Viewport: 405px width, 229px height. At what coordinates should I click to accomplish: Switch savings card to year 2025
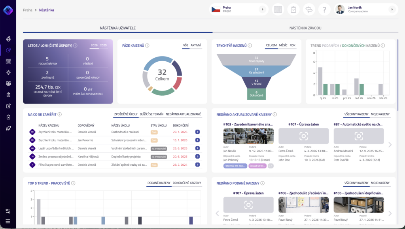tap(103, 45)
